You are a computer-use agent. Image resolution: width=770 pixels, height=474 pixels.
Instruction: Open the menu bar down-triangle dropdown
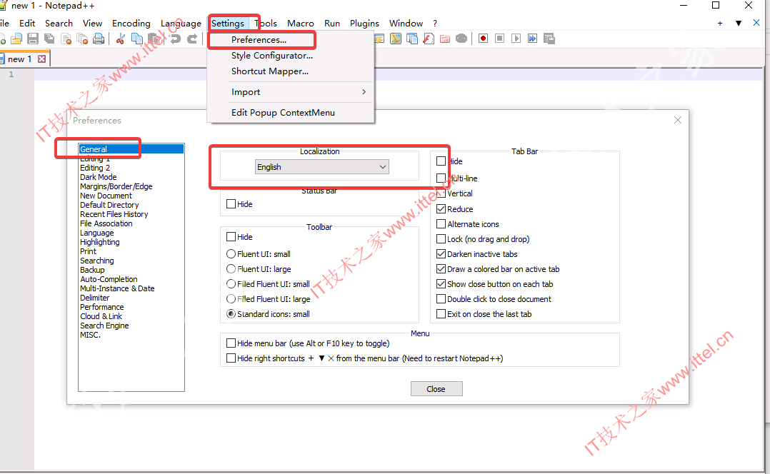(738, 23)
